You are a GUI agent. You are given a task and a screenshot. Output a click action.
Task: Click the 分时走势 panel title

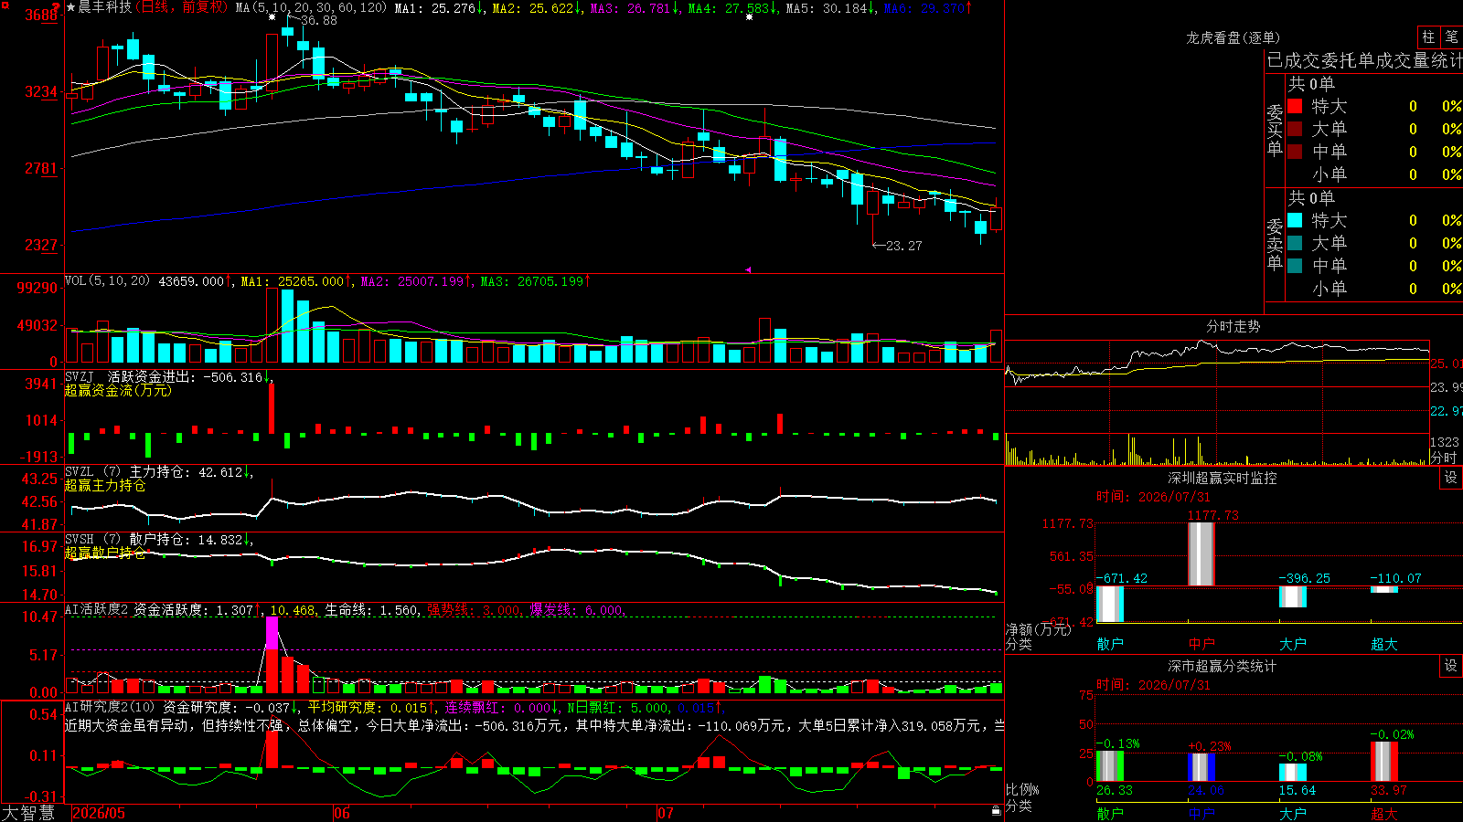tap(1233, 326)
